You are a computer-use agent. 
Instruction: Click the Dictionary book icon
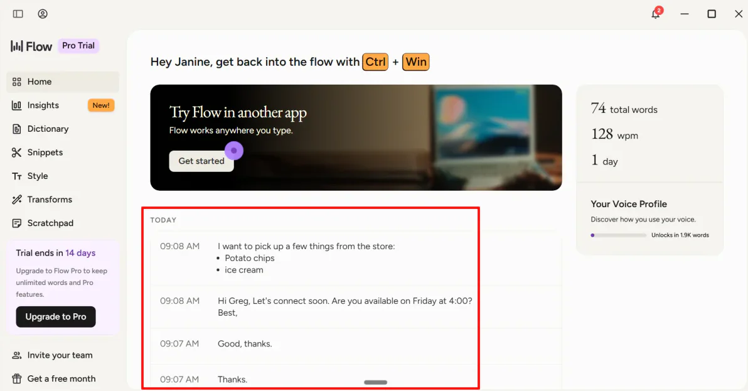point(17,129)
